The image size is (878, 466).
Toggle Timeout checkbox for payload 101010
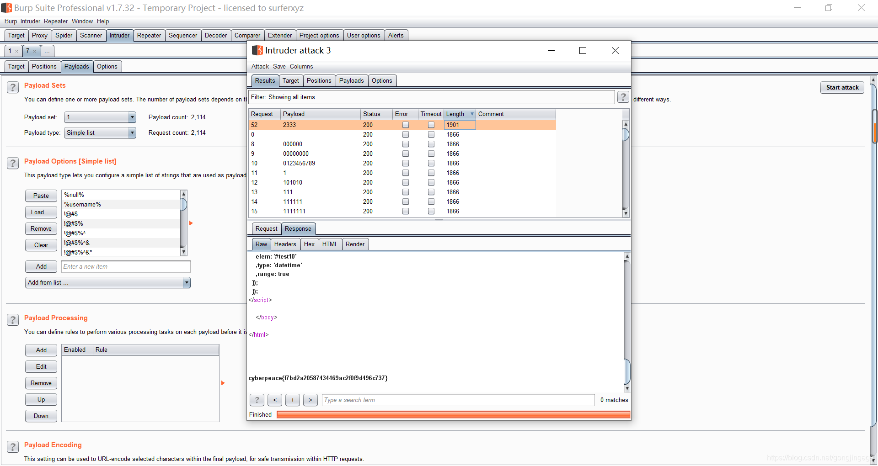point(431,182)
